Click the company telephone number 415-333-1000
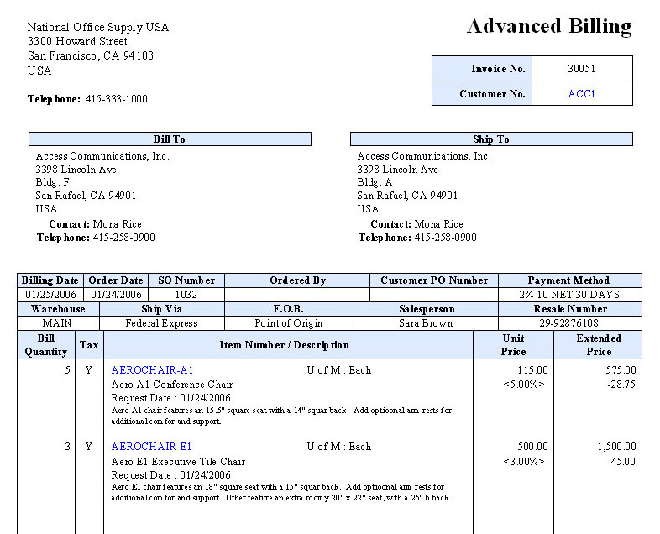This screenshot has width=660, height=534. click(x=116, y=99)
